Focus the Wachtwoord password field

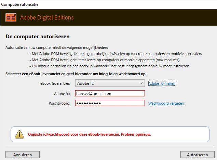[x=110, y=103]
